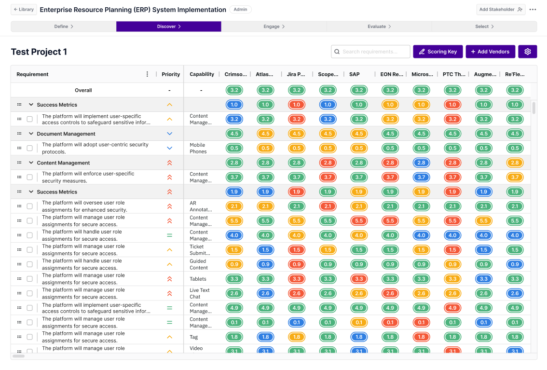Click critical priority icon for Content Management group
Image resolution: width=547 pixels, height=370 pixels.
[x=169, y=163]
